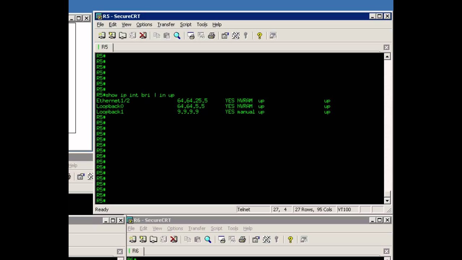Open the File menu in R6 window

coord(131,229)
